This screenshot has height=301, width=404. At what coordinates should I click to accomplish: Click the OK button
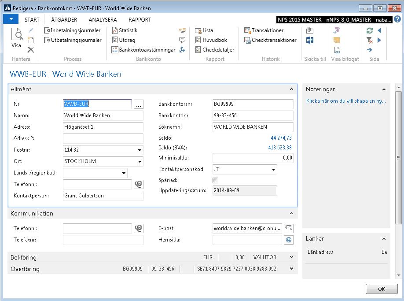[x=382, y=289]
